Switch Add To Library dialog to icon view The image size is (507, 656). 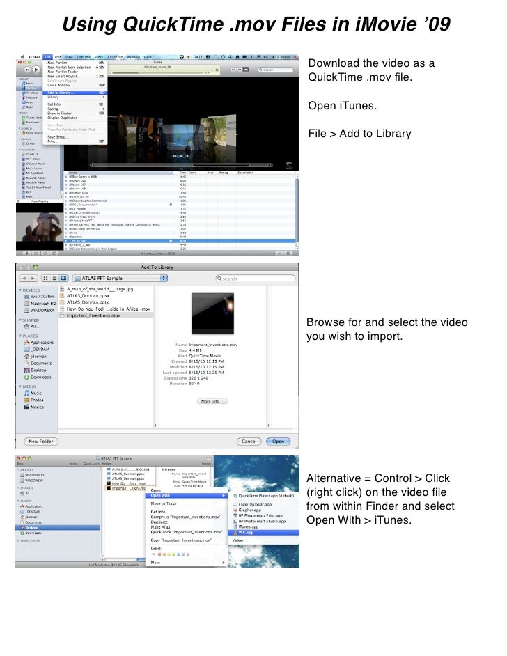[45, 279]
